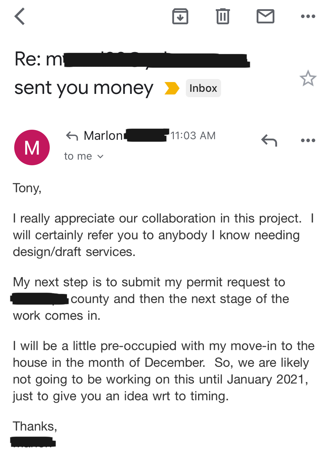
Task: Go back using the left arrow
Action: [x=20, y=16]
